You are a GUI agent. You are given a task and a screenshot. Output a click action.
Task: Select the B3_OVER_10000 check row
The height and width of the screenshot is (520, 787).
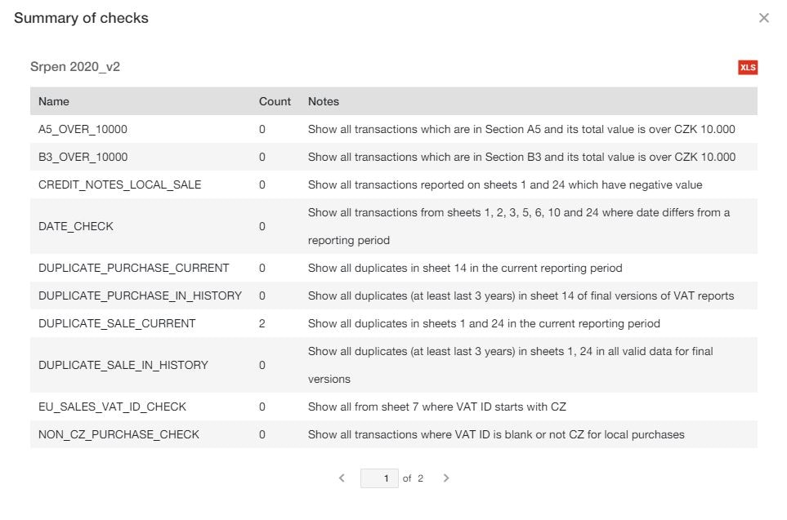83,157
